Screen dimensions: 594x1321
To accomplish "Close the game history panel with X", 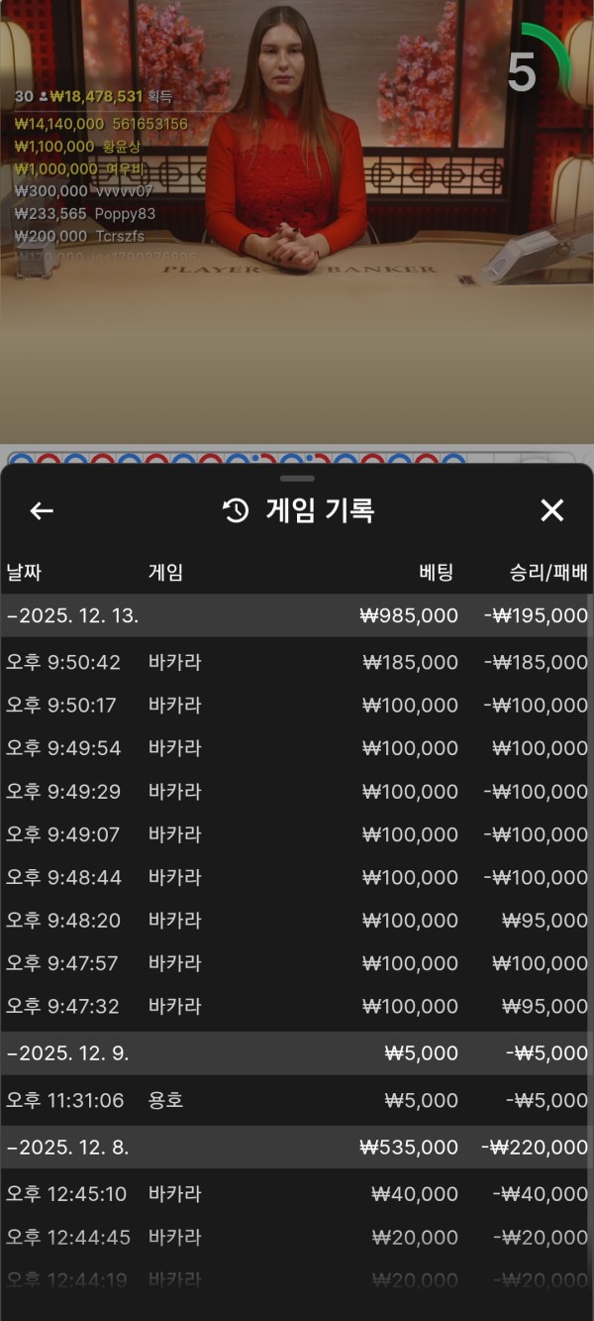I will [x=551, y=510].
